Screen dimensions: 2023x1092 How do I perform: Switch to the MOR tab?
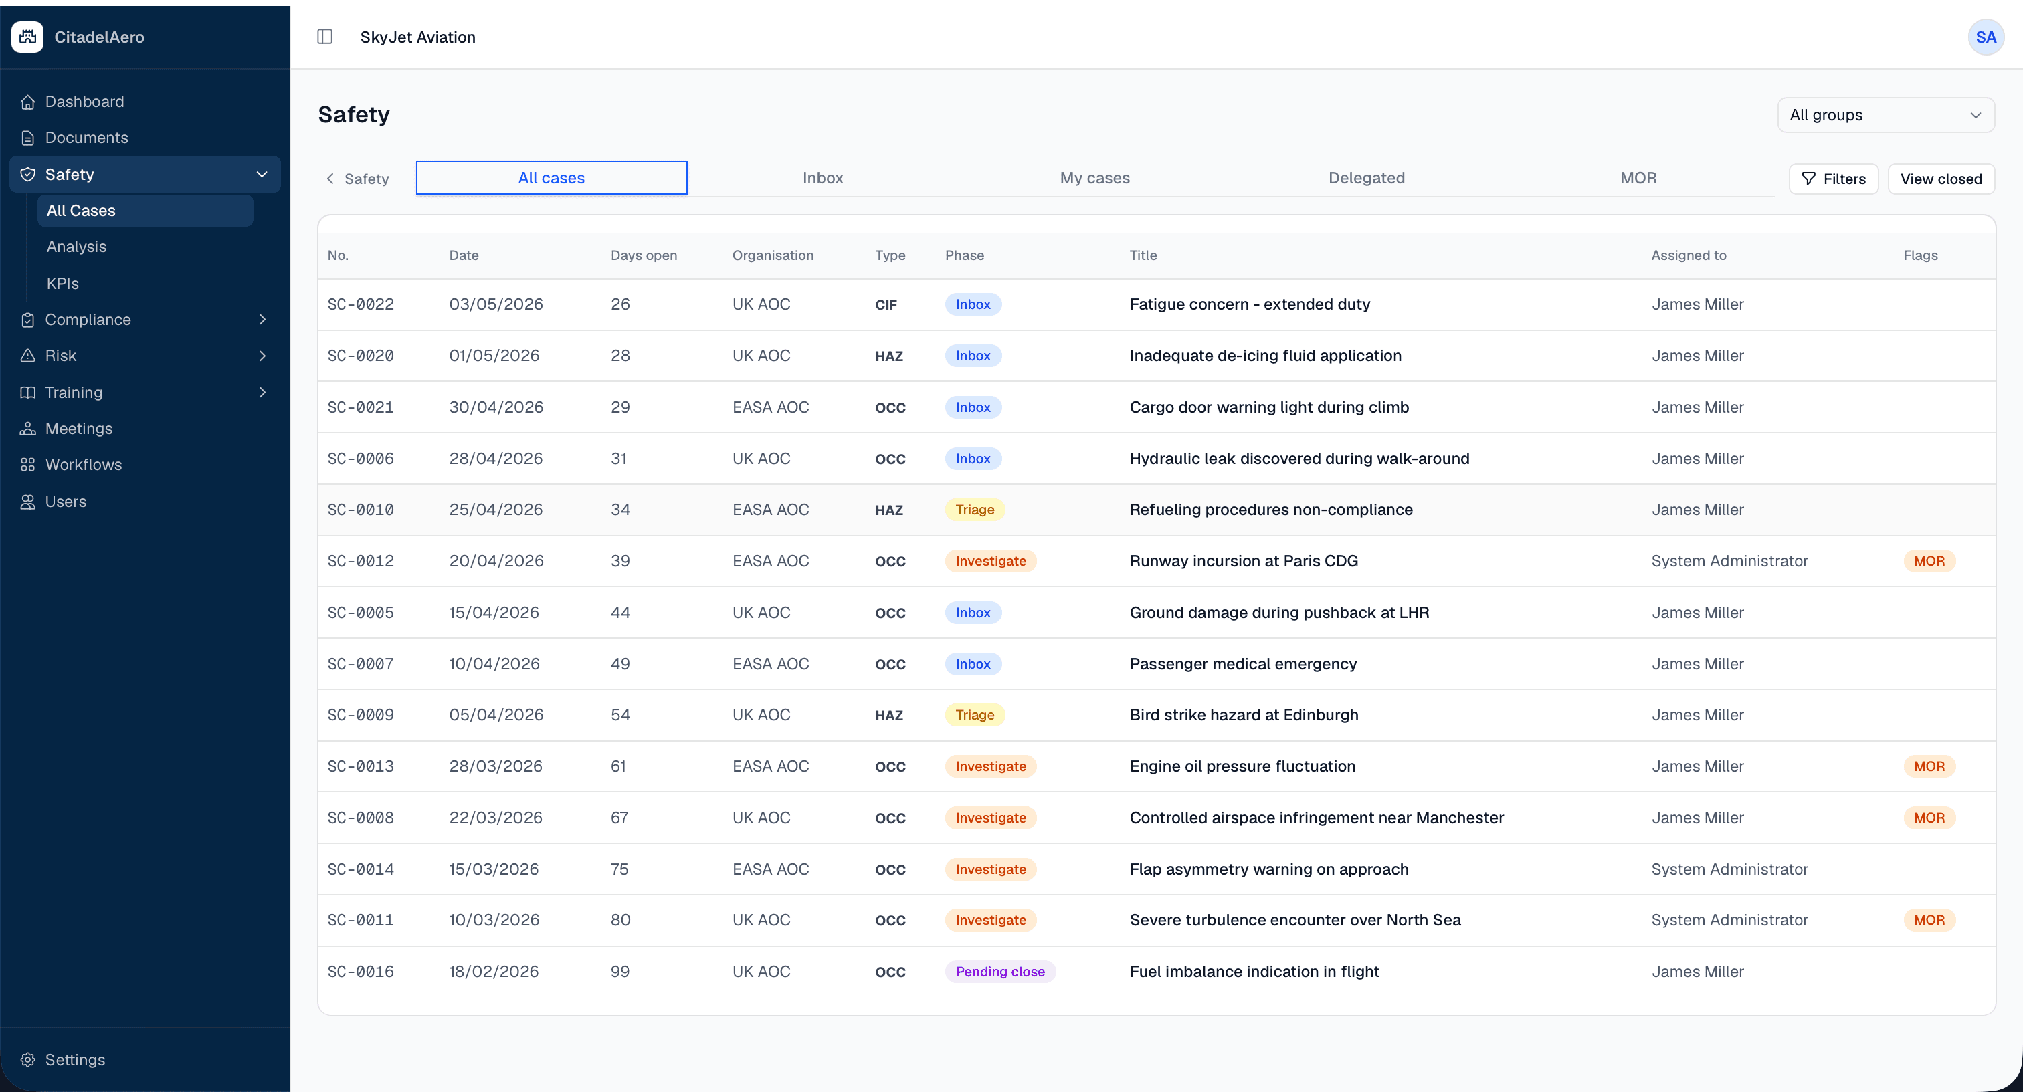1638,178
